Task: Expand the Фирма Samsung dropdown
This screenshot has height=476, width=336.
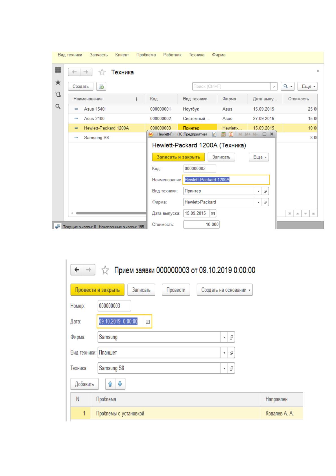Action: click(224, 337)
